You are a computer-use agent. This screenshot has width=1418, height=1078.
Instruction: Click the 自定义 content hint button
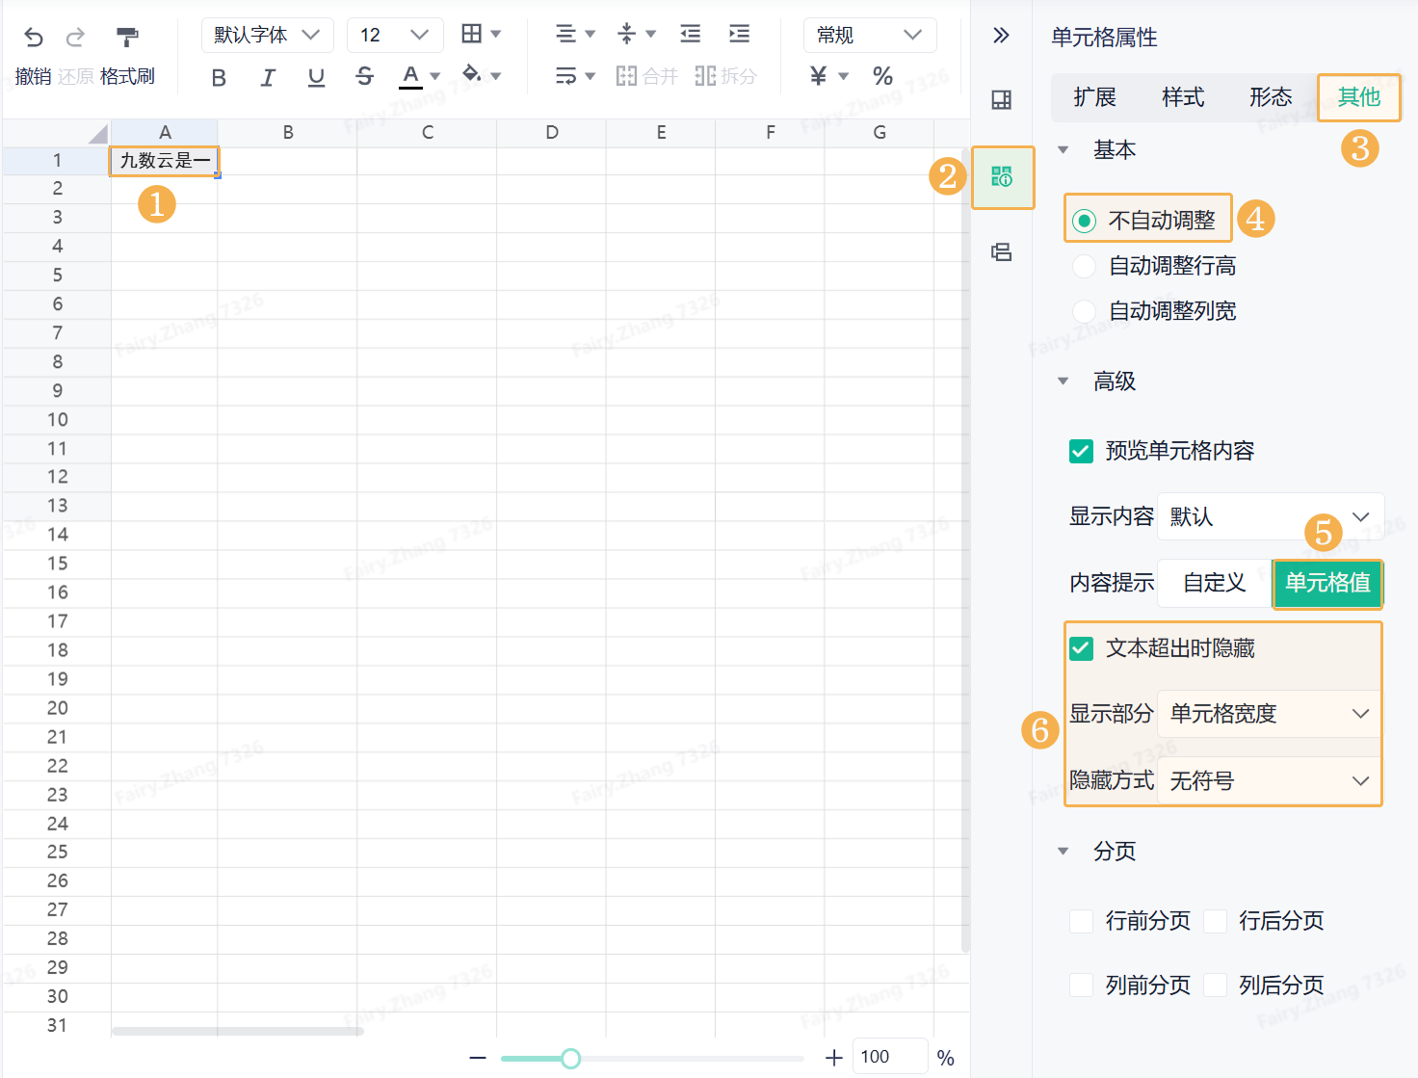tap(1213, 583)
